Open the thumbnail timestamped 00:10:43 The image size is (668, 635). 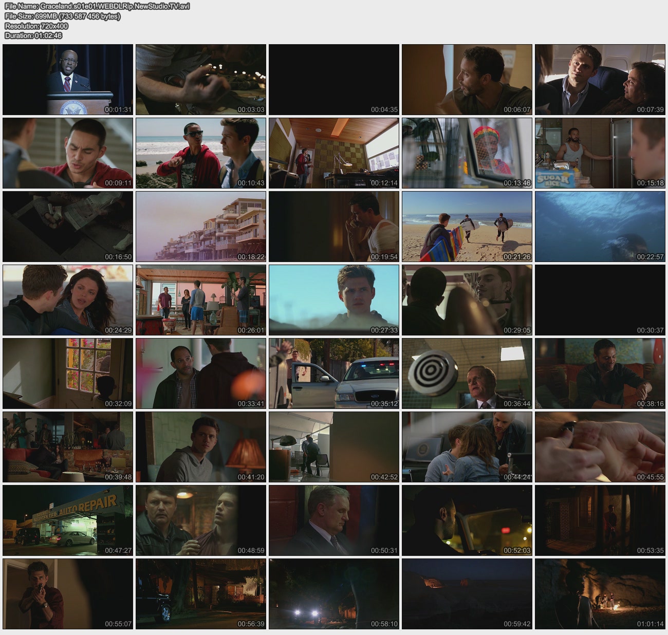pyautogui.click(x=201, y=153)
